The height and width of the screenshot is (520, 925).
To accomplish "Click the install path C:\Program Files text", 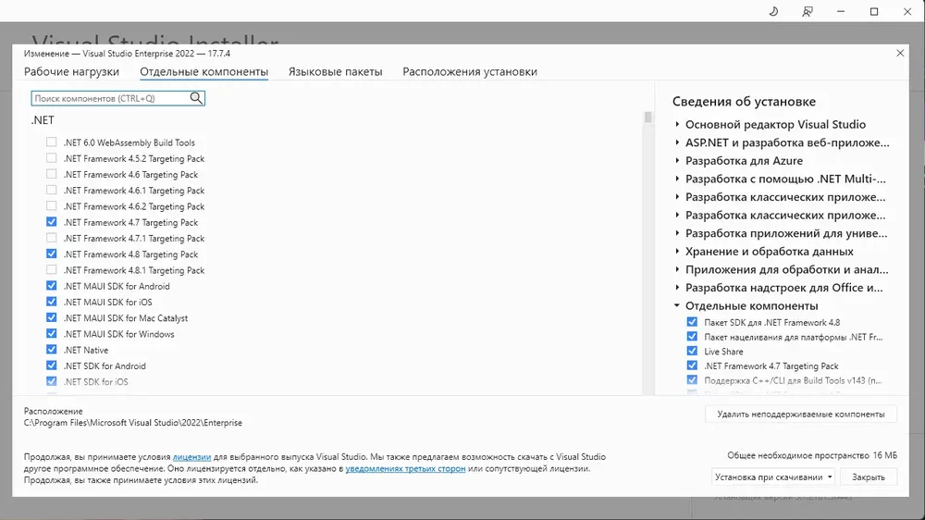I will click(132, 423).
